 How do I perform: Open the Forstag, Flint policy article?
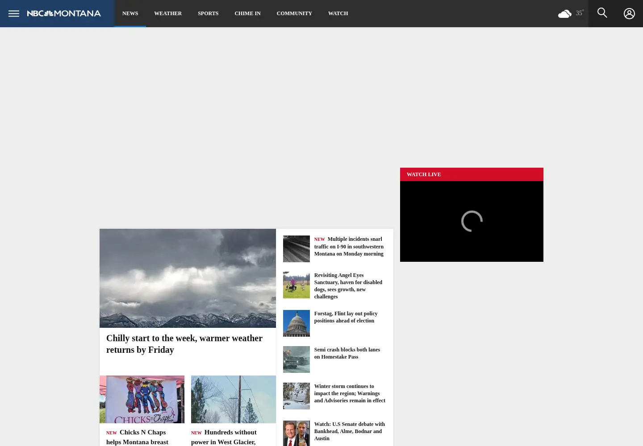[x=346, y=317]
